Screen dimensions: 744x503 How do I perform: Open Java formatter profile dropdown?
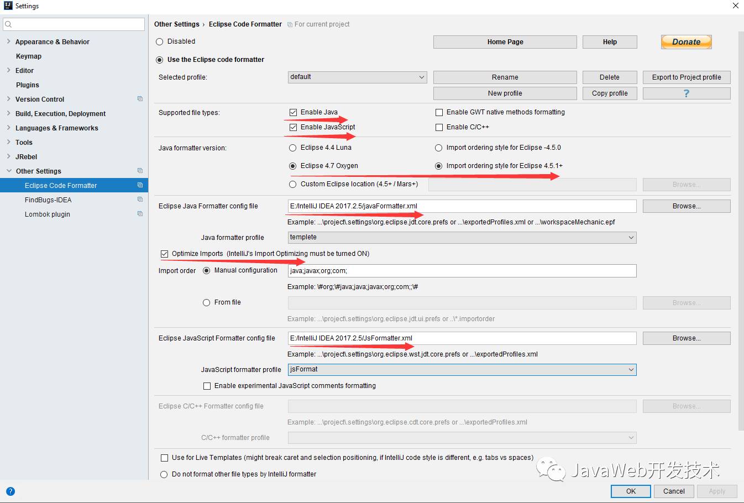pos(462,237)
